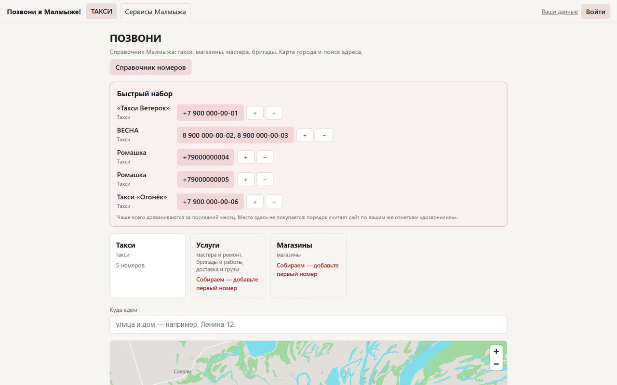Screen dimensions: 617x385
Task: Switch to Сервисы Малмыжа tab
Action: click(x=155, y=12)
